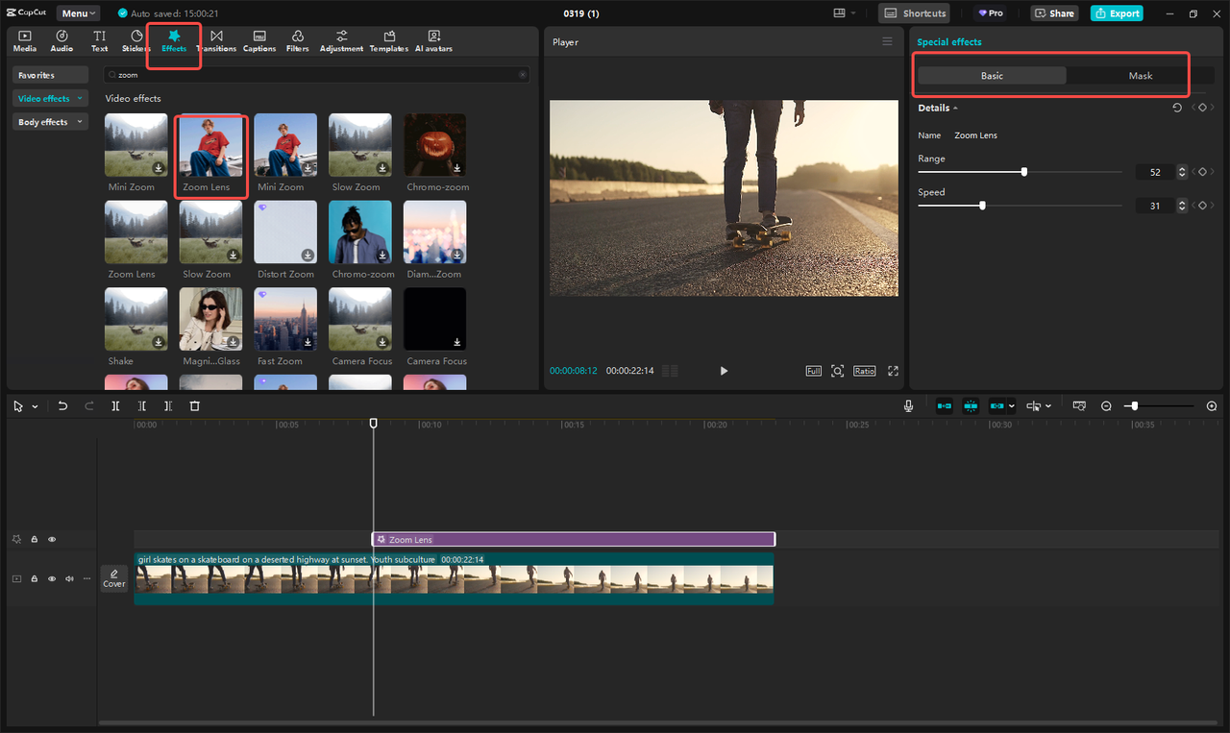This screenshot has height=733, width=1230.
Task: Click the delete icon in the timeline toolbar
Action: click(195, 405)
